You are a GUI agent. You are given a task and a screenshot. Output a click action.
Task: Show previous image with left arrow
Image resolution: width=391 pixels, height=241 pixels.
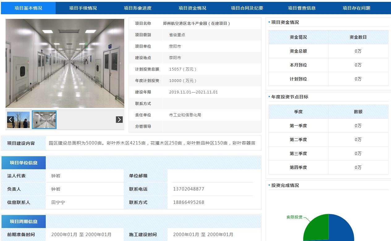11,120
